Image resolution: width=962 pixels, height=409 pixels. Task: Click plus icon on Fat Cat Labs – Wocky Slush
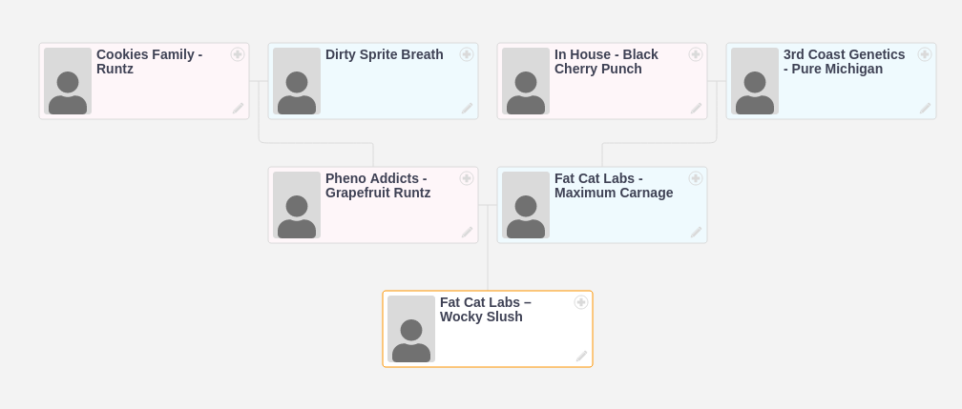pos(581,302)
